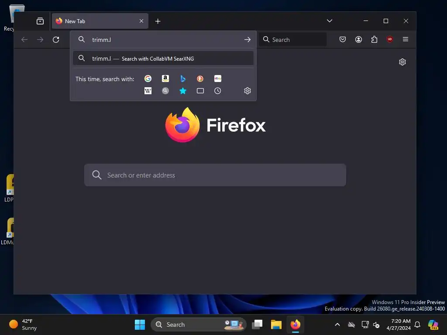The height and width of the screenshot is (335, 447).
Task: Open Task View on taskbar
Action: (257, 325)
